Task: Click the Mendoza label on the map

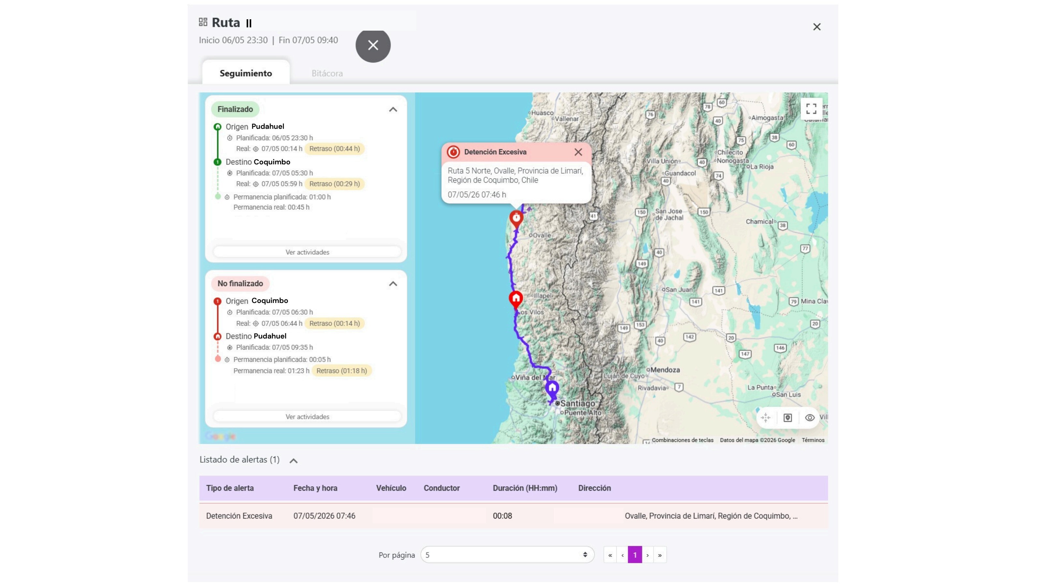Action: point(665,370)
